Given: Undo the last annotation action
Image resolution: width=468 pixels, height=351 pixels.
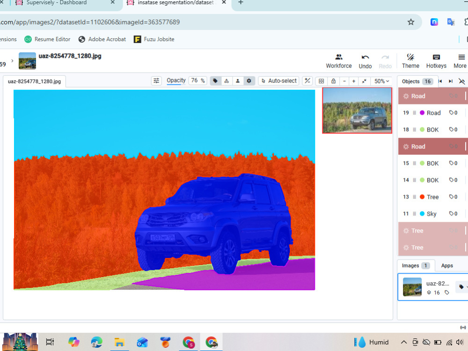Looking at the screenshot, I should click(x=365, y=61).
